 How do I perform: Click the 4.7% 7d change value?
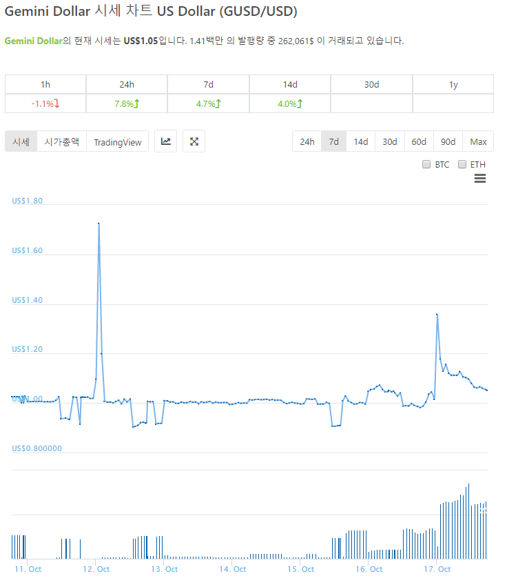[208, 103]
